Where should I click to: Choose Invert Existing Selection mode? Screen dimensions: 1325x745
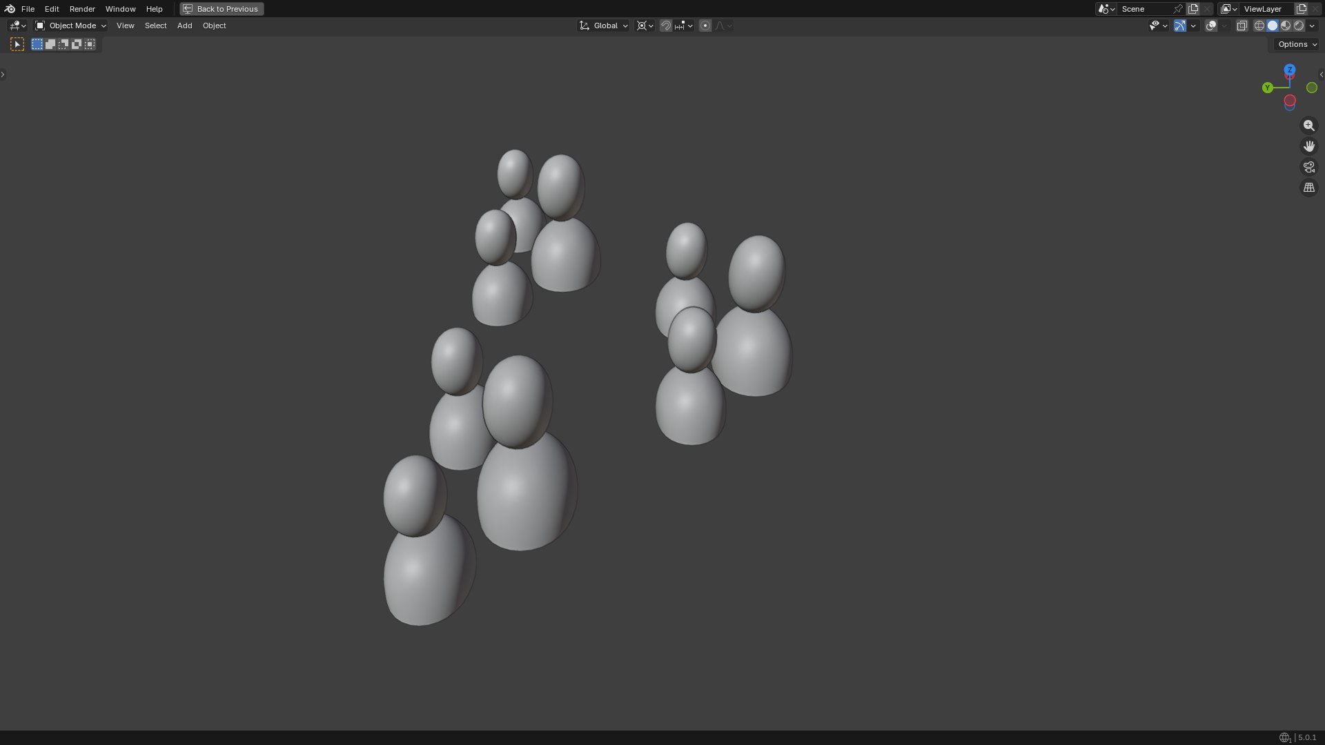click(x=77, y=44)
